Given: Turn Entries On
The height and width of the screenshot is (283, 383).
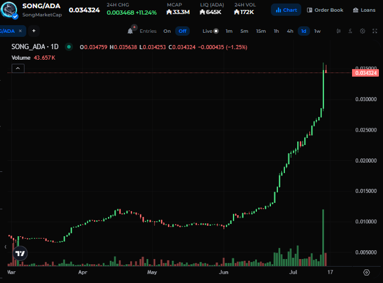Looking at the screenshot, I should coord(167,31).
